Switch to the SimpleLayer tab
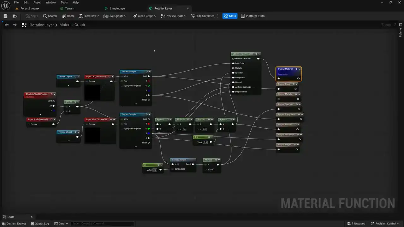Viewport: 404px width, 227px height. [117, 9]
